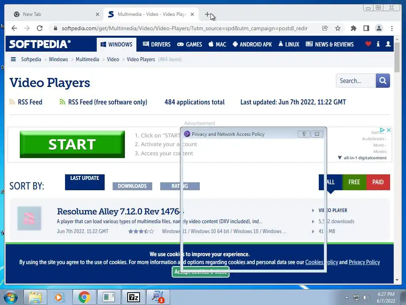Show hidden tray icons arrow

click(x=347, y=297)
